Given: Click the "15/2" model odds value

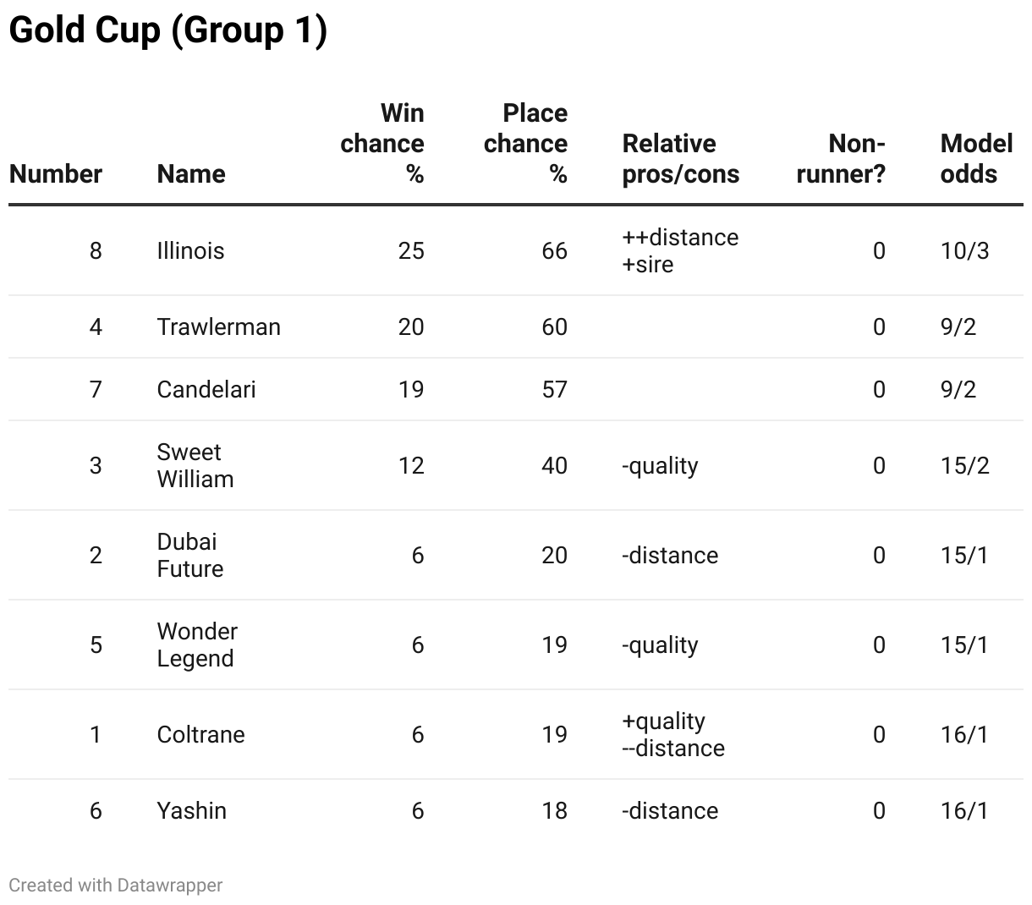Looking at the screenshot, I should point(964,466).
